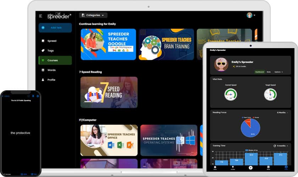Viewport: 298px width, 177px height.
Task: Click the red slice of the pie chart
Action: [248, 122]
